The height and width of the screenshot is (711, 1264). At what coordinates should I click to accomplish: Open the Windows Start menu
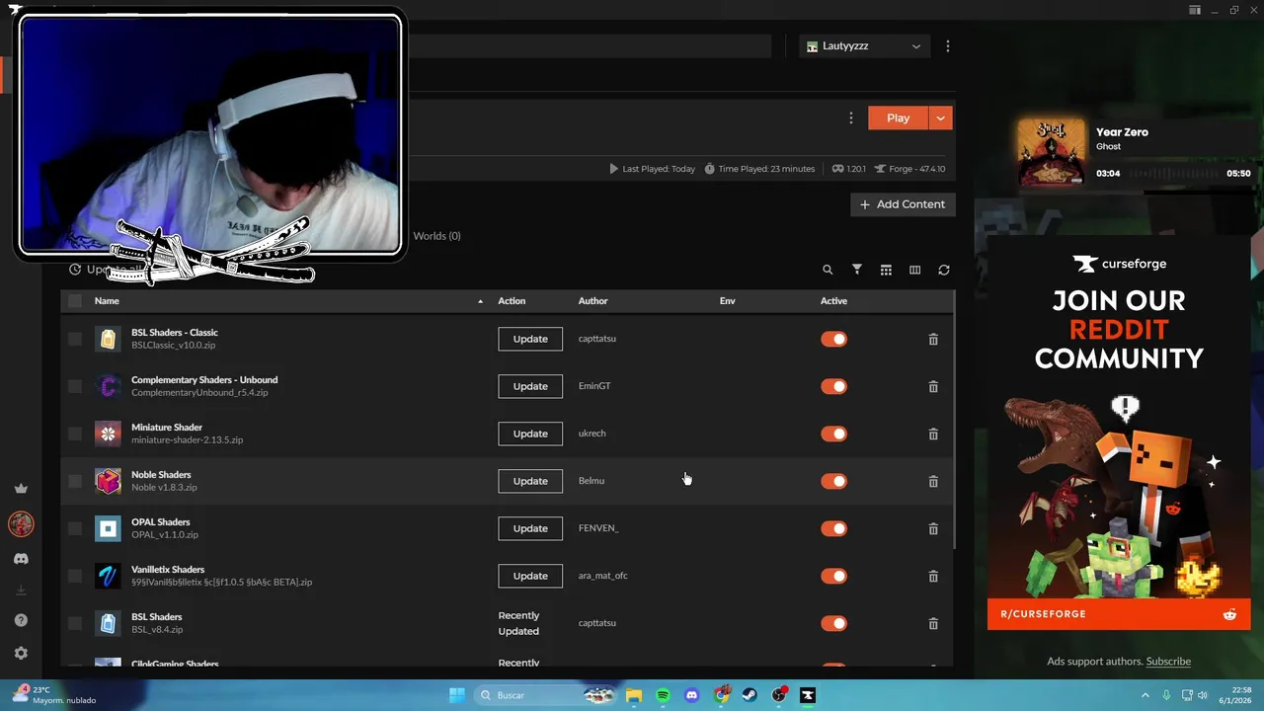coord(457,695)
